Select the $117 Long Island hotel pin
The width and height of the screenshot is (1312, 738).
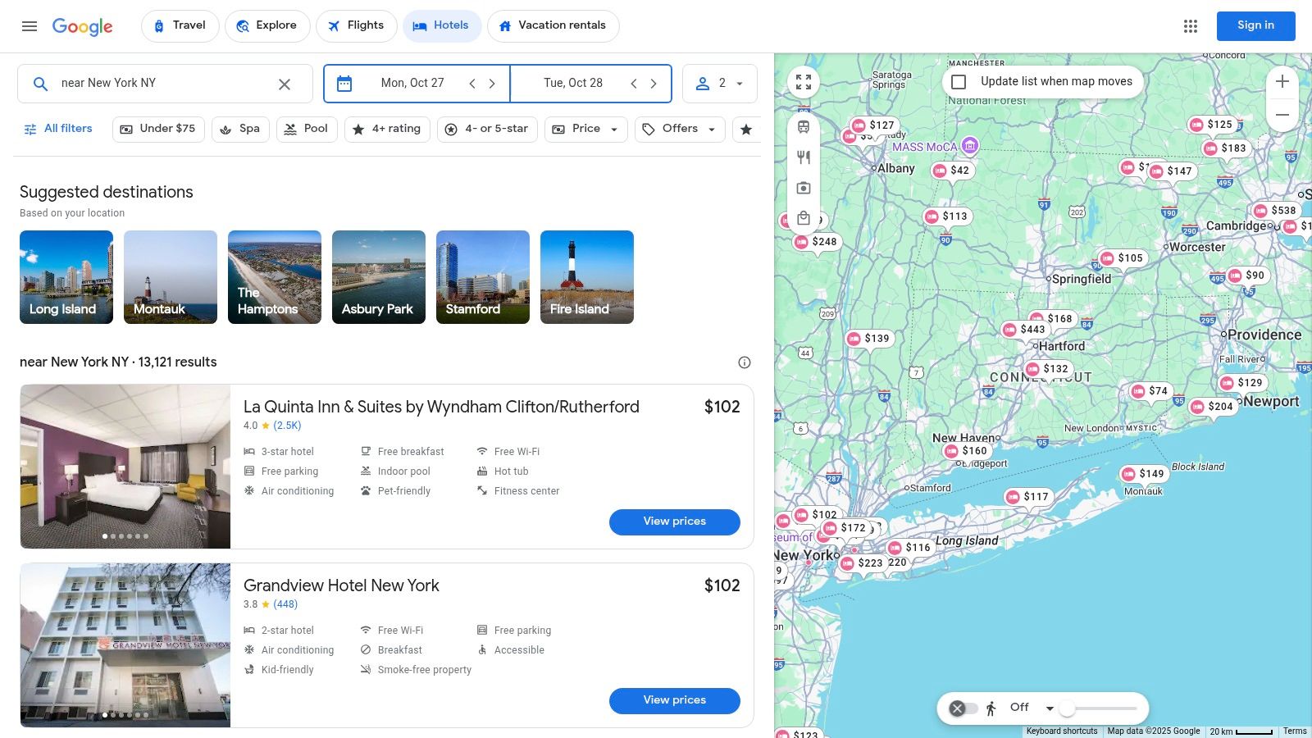tap(1027, 497)
